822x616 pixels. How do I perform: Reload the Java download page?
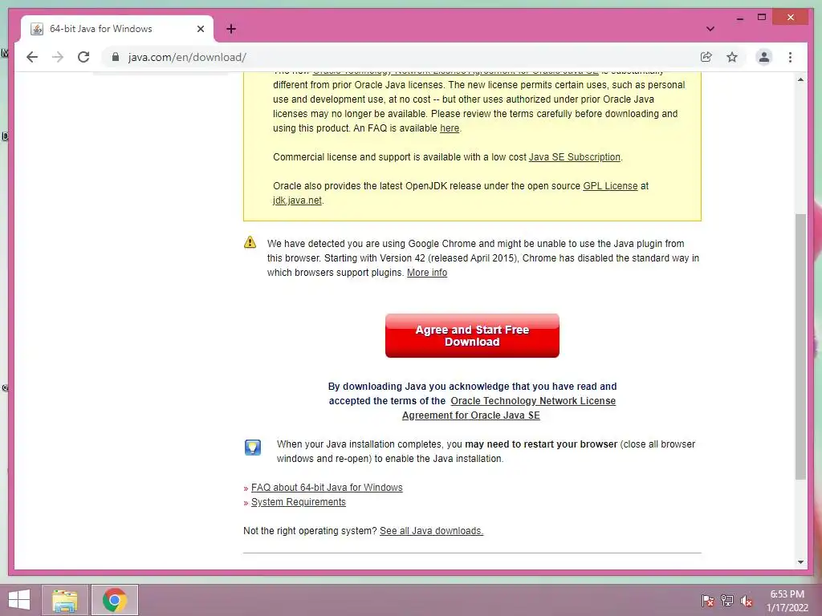click(x=83, y=57)
